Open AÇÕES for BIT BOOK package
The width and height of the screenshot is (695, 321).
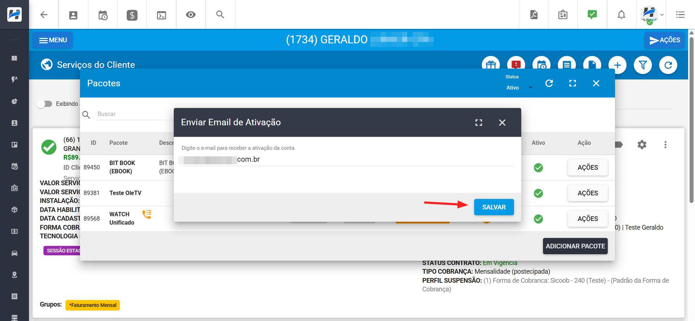tap(587, 168)
